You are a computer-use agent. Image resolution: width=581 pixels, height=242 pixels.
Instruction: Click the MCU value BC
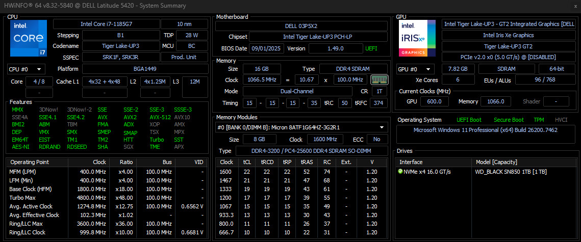coord(192,46)
